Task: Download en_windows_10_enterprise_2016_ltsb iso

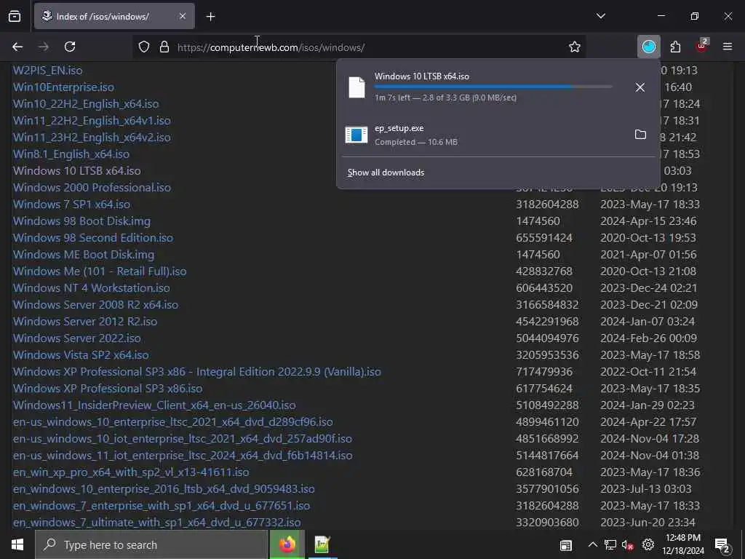Action: coord(164,488)
